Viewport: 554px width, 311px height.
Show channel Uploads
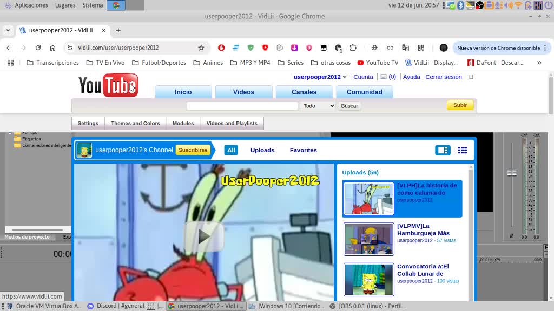262,150
